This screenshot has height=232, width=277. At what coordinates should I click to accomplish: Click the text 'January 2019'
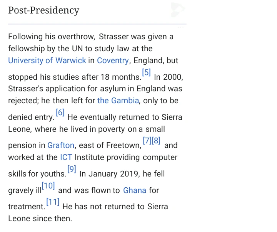[113, 174]
